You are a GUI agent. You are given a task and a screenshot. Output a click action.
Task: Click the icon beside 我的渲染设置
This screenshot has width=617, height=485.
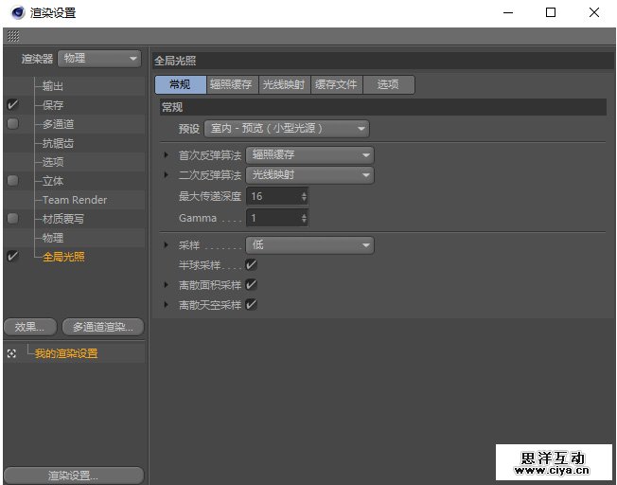point(11,353)
